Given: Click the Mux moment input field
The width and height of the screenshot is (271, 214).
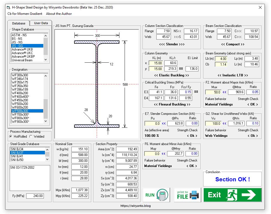Looking at the screenshot, I should [x=213, y=92].
